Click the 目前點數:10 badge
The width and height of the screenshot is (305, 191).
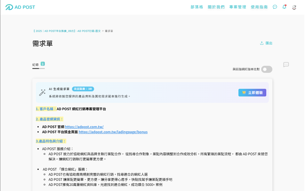click(x=83, y=89)
